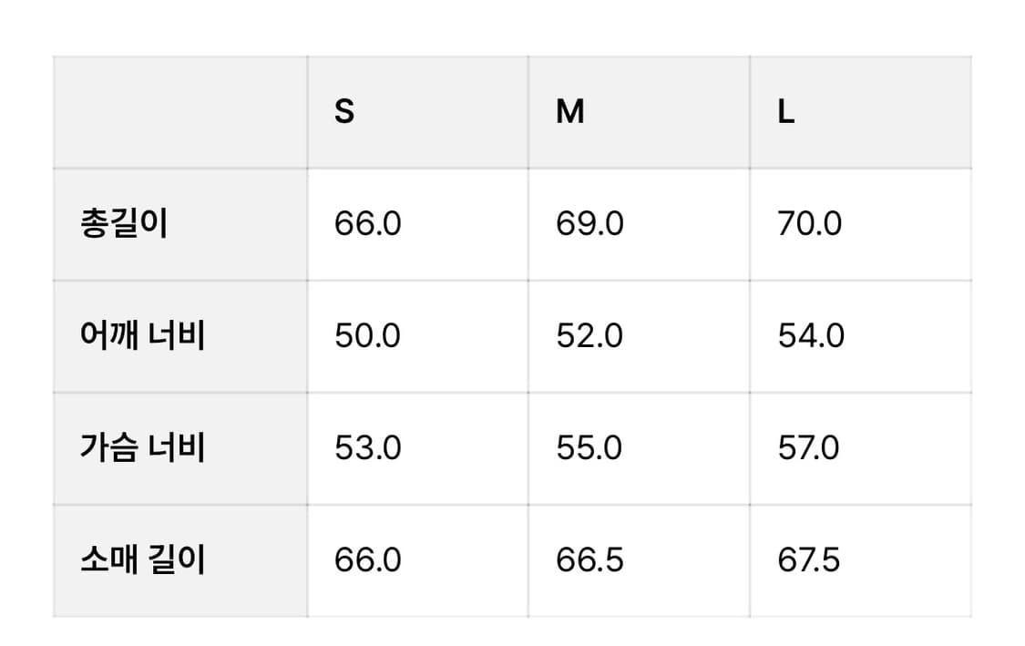This screenshot has width=1025, height=646.
Task: Click the M size column header
Action: click(x=570, y=112)
